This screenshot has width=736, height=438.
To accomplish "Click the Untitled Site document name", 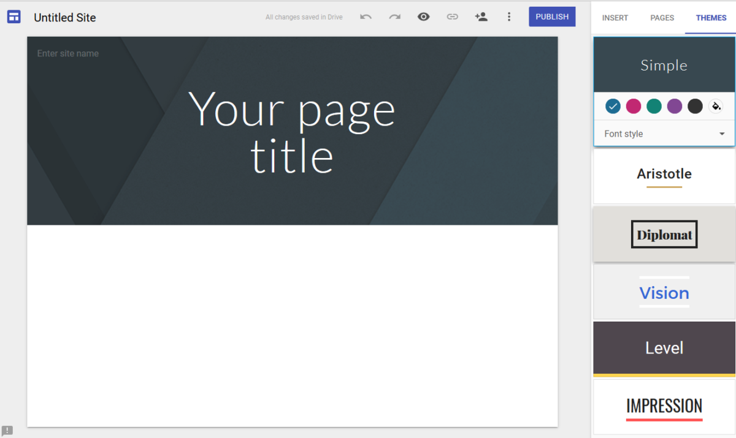I will click(x=65, y=17).
